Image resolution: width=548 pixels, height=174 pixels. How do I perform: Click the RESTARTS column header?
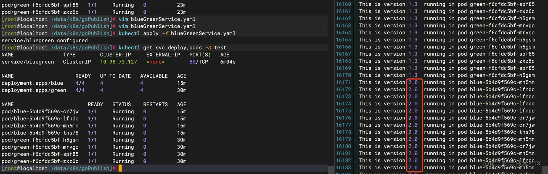click(x=155, y=104)
